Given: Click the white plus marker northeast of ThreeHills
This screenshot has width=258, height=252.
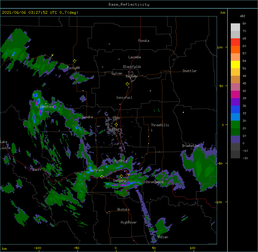Looking at the screenshot, I should (x=183, y=112).
